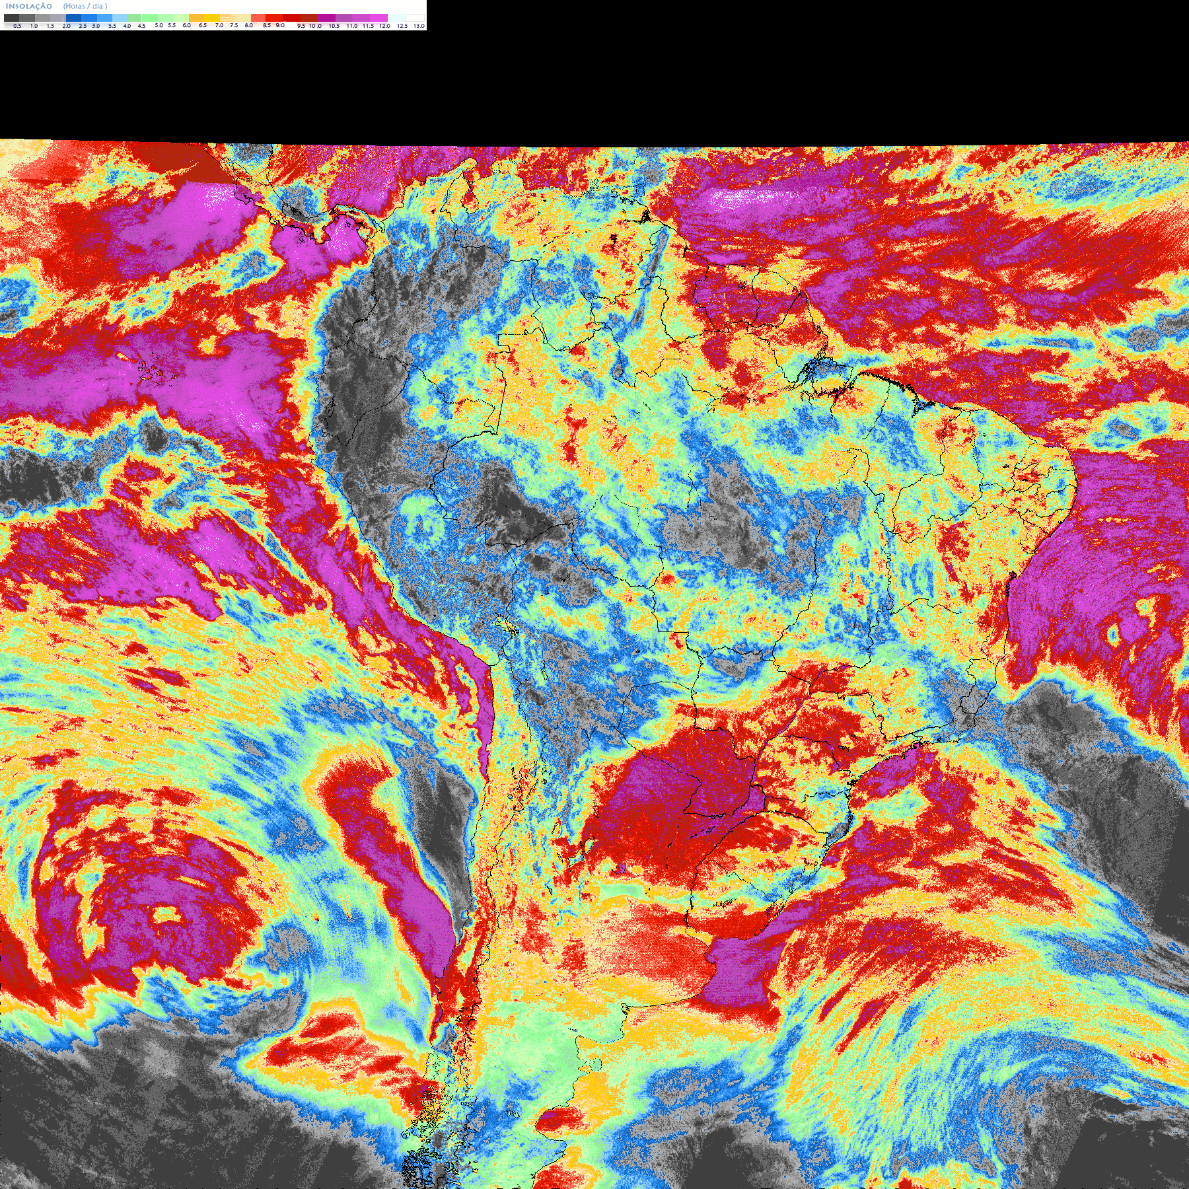
Task: Select the bright yellow legend swatch
Action: (212, 18)
